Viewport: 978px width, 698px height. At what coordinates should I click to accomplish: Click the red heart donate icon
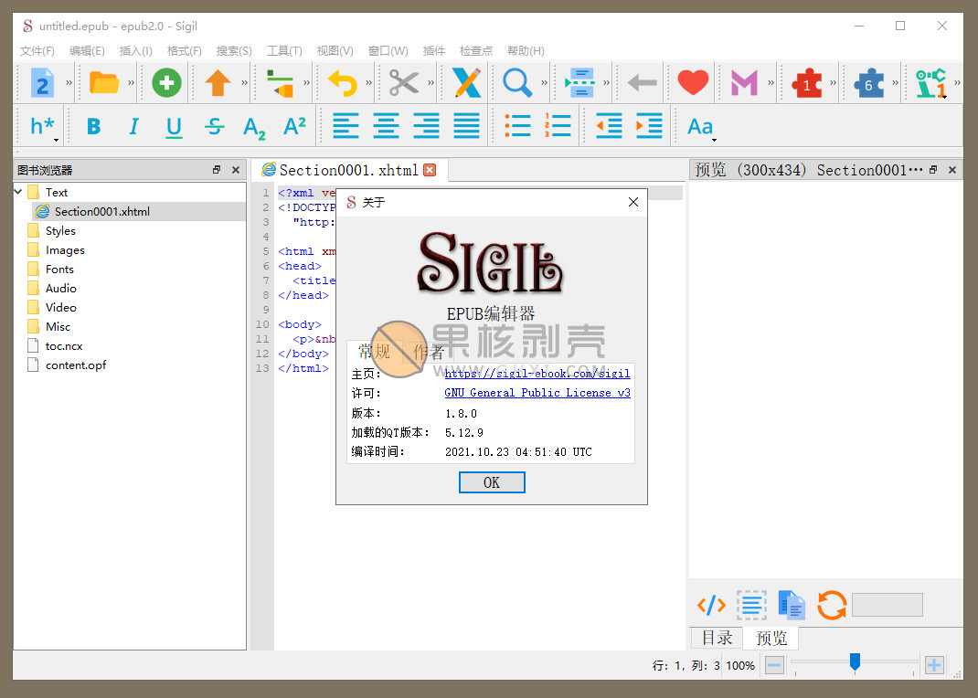point(693,82)
